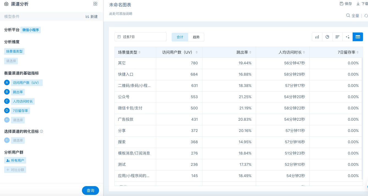
Task: Click the bounce rate 16.88%
Action: (245, 74)
